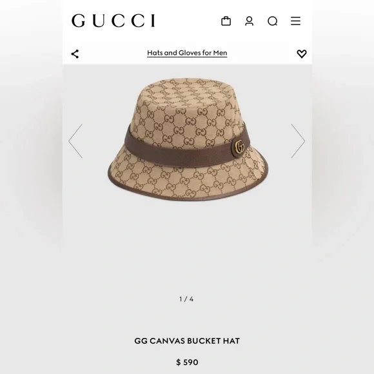The height and width of the screenshot is (374, 374).
Task: Show the next product image arrow
Action: [x=298, y=141]
